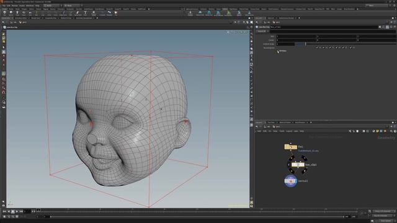The image size is (397, 223).
Task: Click the file1 node icon in network
Action: point(291,147)
